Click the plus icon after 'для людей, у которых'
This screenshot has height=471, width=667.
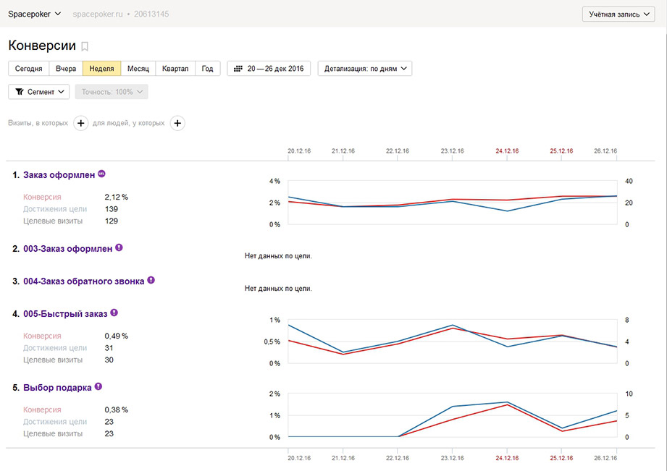tap(177, 123)
